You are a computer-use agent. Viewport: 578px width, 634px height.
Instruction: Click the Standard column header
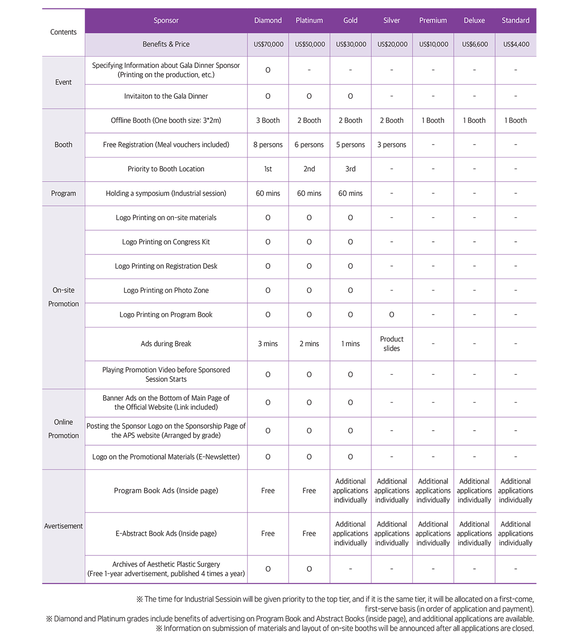(515, 20)
